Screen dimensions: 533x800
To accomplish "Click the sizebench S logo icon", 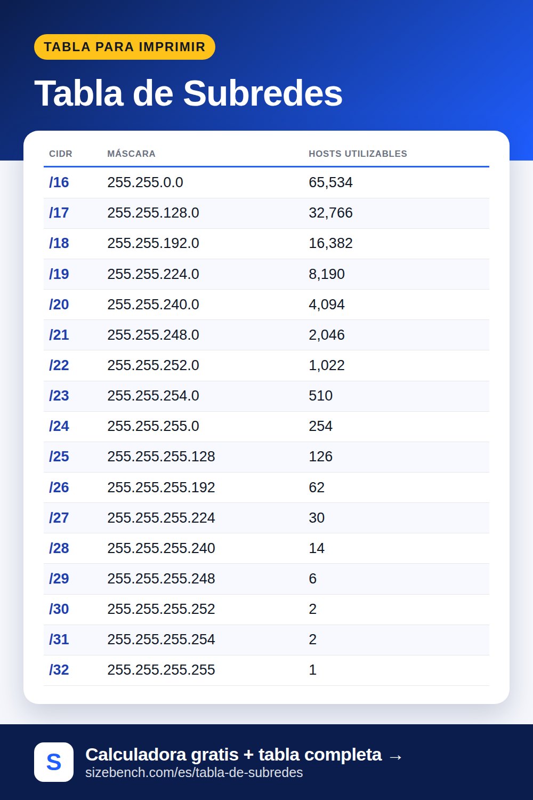I will click(54, 762).
